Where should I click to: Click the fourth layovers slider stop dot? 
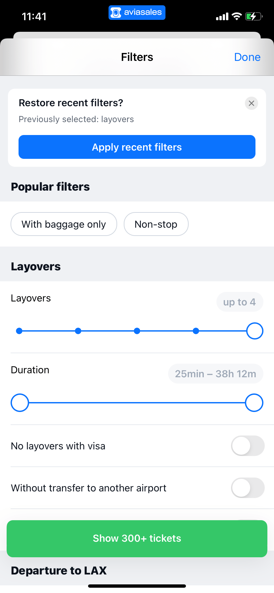(196, 331)
